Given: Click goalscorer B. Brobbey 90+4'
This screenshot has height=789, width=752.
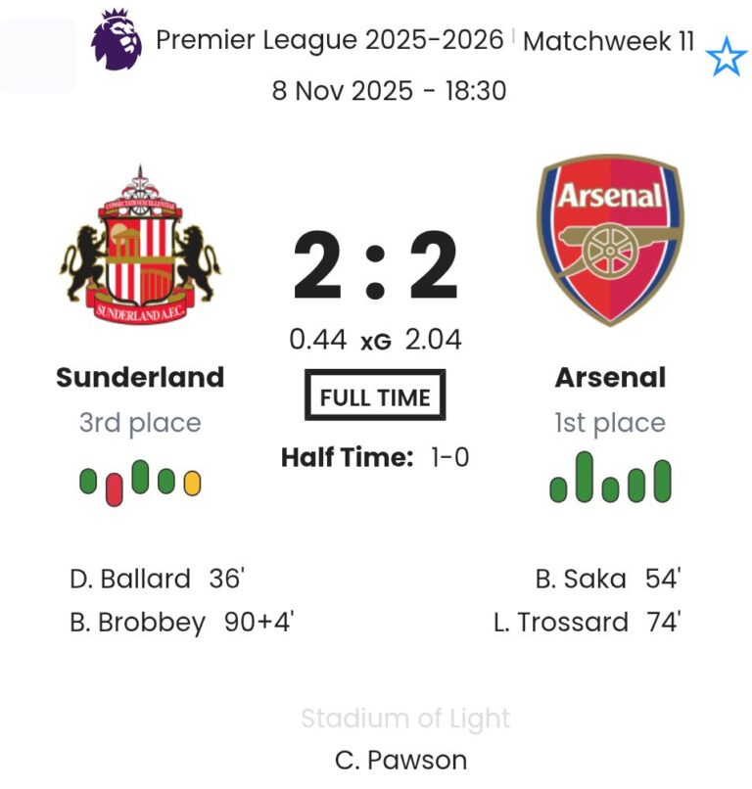Looking at the screenshot, I should [181, 623].
